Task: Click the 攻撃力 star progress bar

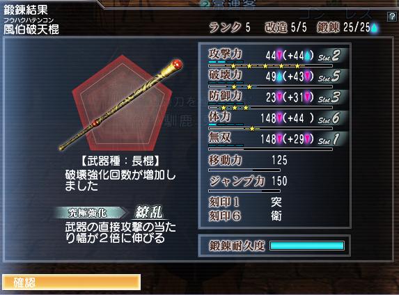Action: pos(270,66)
